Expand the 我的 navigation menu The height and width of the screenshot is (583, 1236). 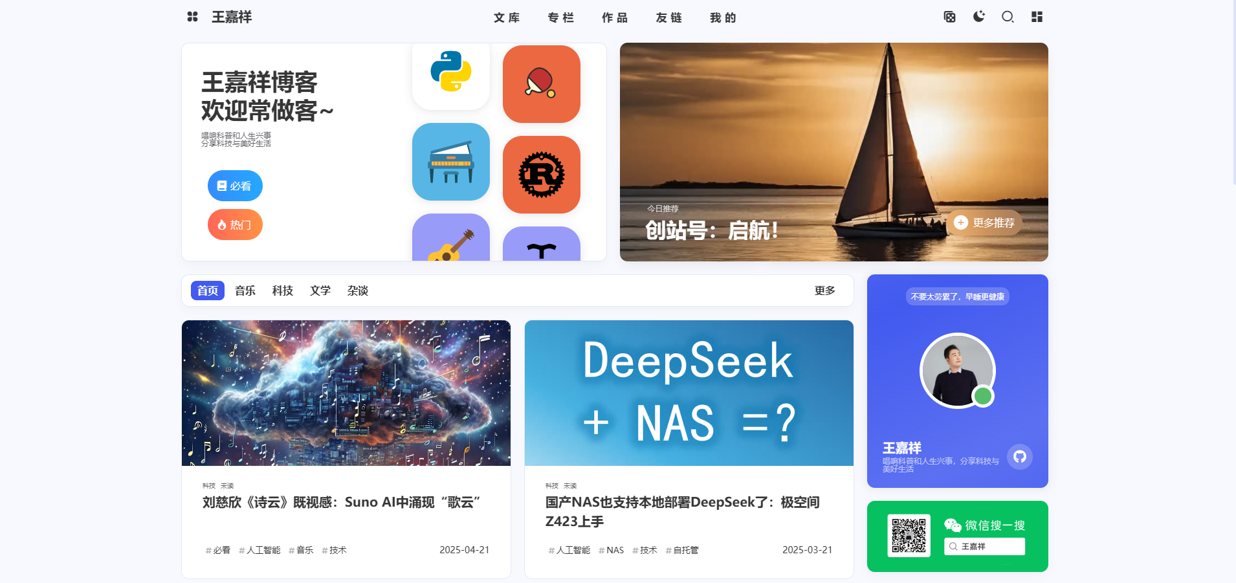coord(723,17)
